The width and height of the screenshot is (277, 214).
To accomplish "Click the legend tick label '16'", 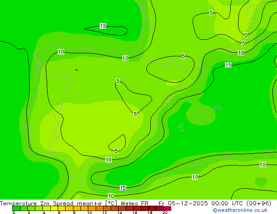I will (x=135, y=213).
